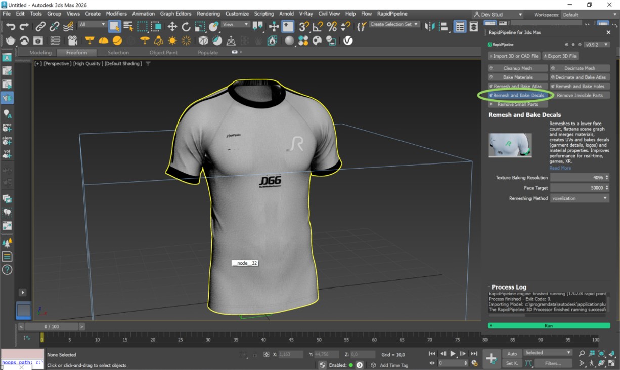Click the help question mark icon in the left sidebar

(x=7, y=270)
